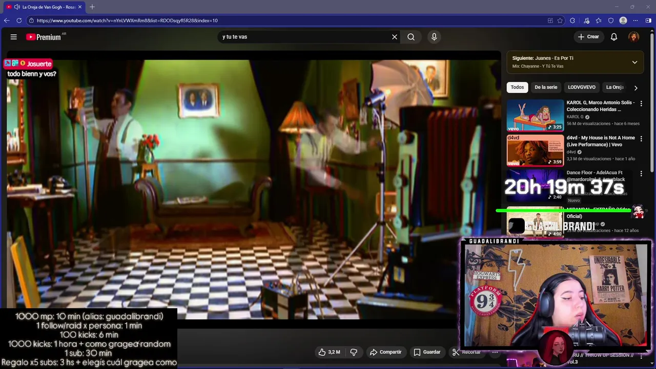Open YouTube notifications bell
The width and height of the screenshot is (656, 369).
614,37
